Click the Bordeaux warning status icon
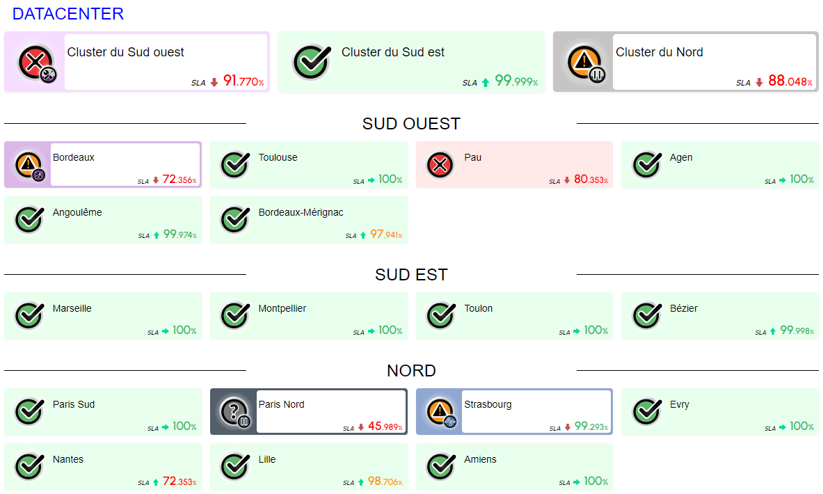 tap(29, 165)
